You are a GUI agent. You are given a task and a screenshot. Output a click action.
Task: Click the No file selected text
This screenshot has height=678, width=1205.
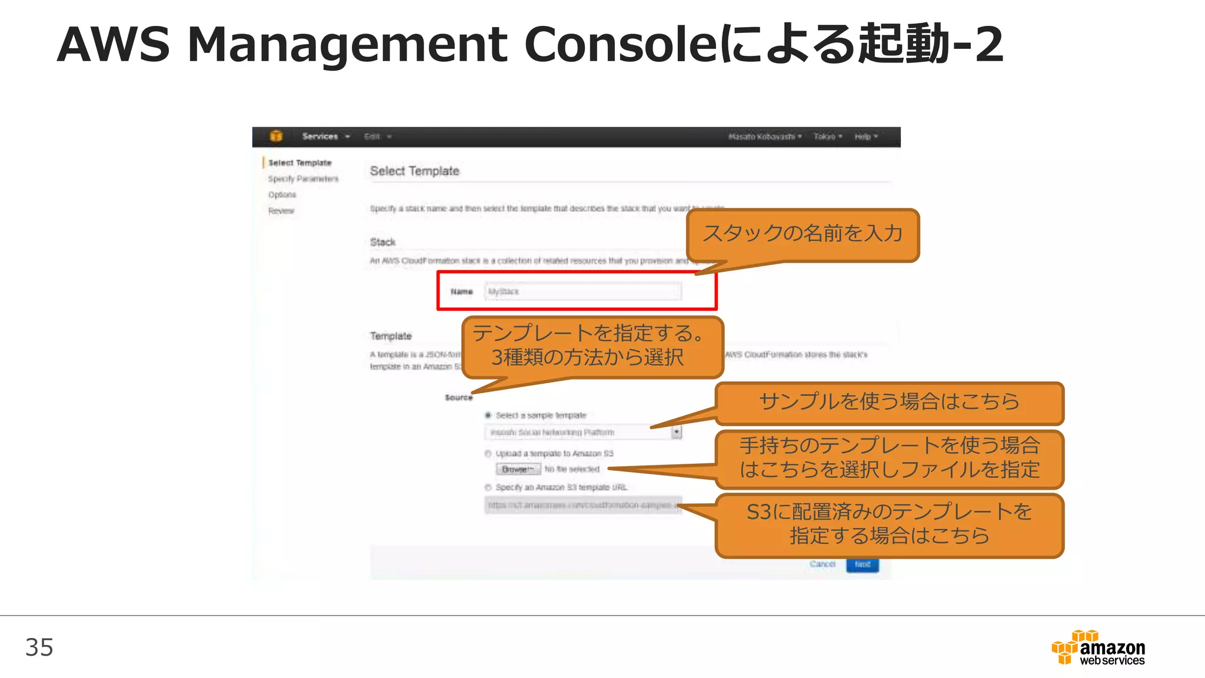(572, 469)
